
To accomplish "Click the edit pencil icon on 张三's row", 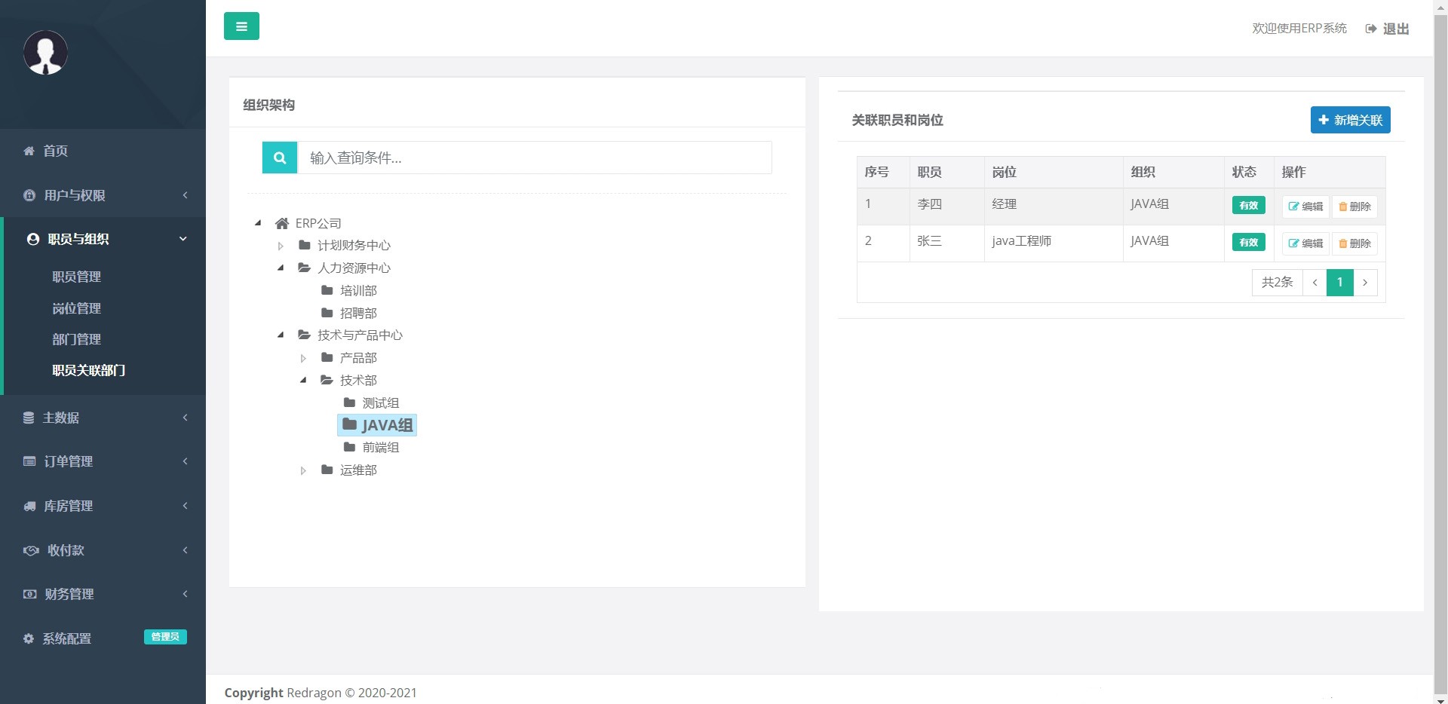I will tap(1293, 243).
